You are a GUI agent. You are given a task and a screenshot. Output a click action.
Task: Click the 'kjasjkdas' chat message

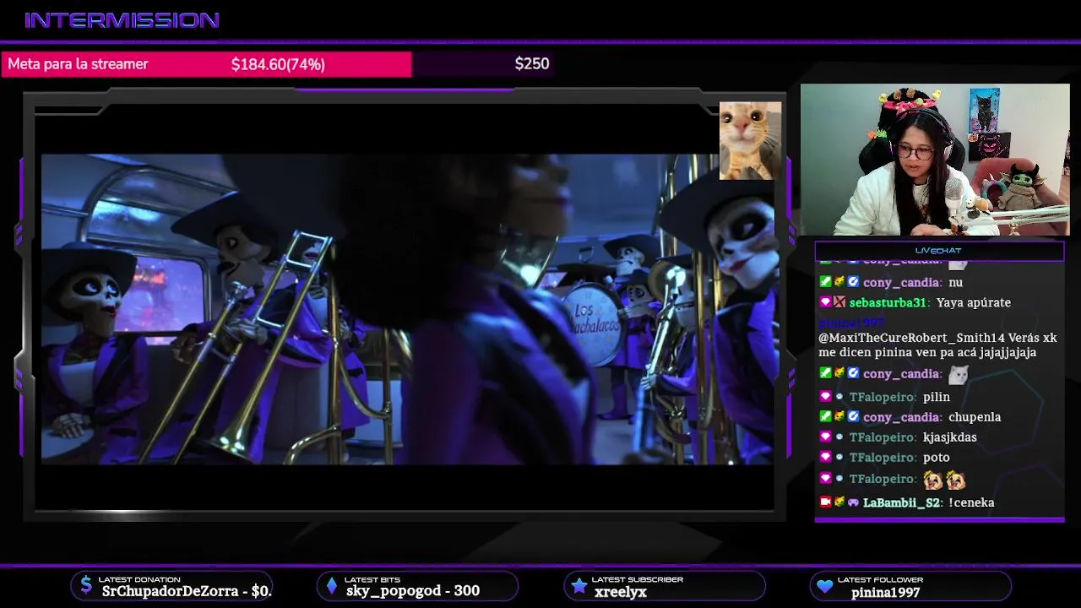950,437
